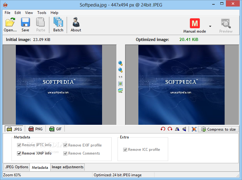
Task: Open the Image adjustments tab
Action: tap(67, 167)
